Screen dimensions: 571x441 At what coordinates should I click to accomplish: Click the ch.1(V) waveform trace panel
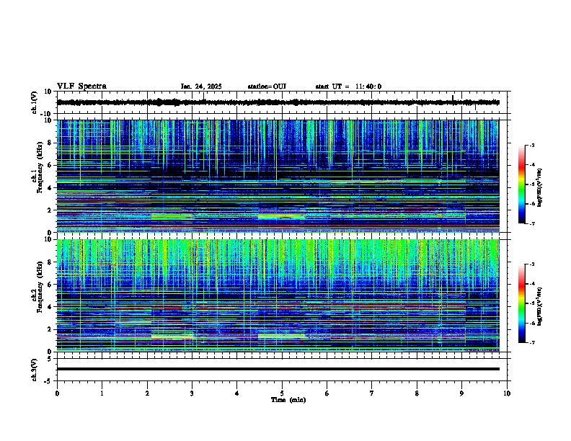pos(281,102)
